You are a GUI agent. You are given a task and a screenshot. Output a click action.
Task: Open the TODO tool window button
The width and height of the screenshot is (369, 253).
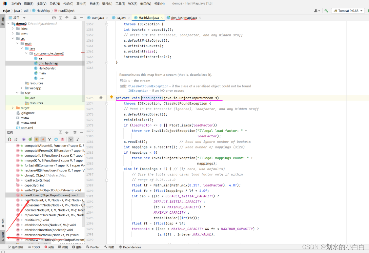pos(34,247)
